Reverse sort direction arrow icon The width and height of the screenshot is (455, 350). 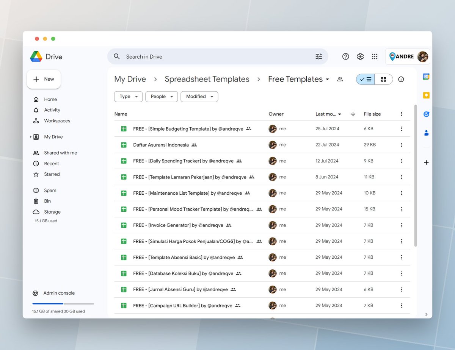[353, 114]
